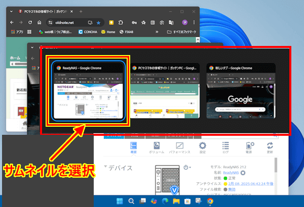The width and height of the screenshot is (304, 207).
Task: Click the model value text ReadyNAS 212
Action: click(235, 167)
